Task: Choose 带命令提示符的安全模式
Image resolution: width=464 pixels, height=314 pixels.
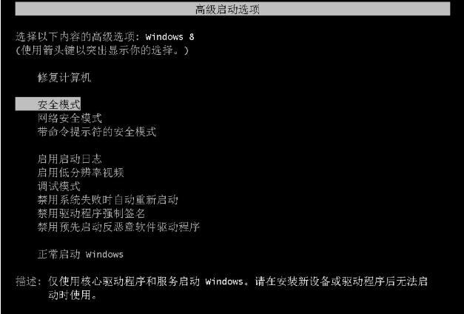Action: click(x=97, y=132)
